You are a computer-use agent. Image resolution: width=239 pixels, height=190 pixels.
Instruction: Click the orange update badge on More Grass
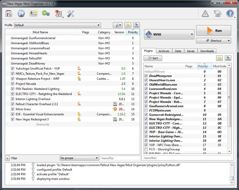tap(115, 109)
